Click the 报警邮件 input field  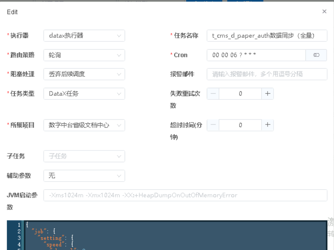[x=267, y=74]
